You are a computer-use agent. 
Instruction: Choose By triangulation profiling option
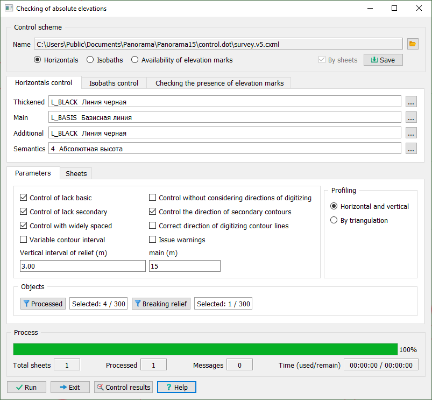pos(334,221)
